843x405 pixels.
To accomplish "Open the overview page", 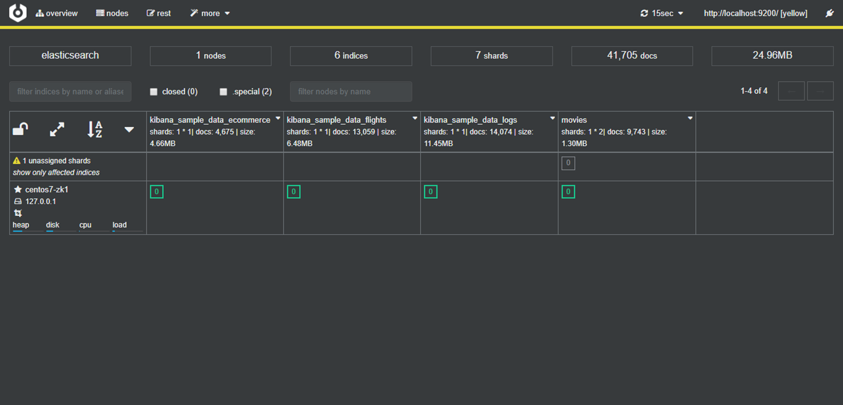I will 57,13.
